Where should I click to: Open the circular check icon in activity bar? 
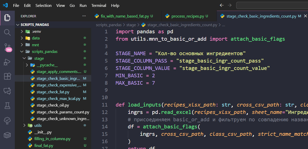click(7, 120)
